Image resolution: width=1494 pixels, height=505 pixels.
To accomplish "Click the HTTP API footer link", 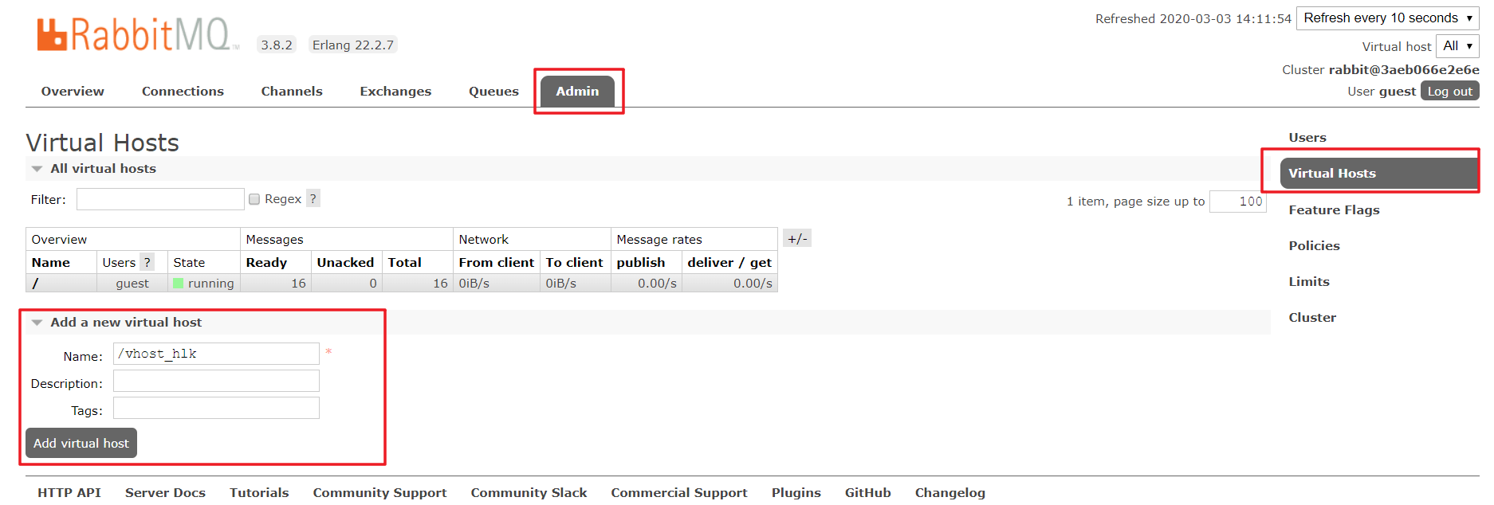I will [69, 492].
